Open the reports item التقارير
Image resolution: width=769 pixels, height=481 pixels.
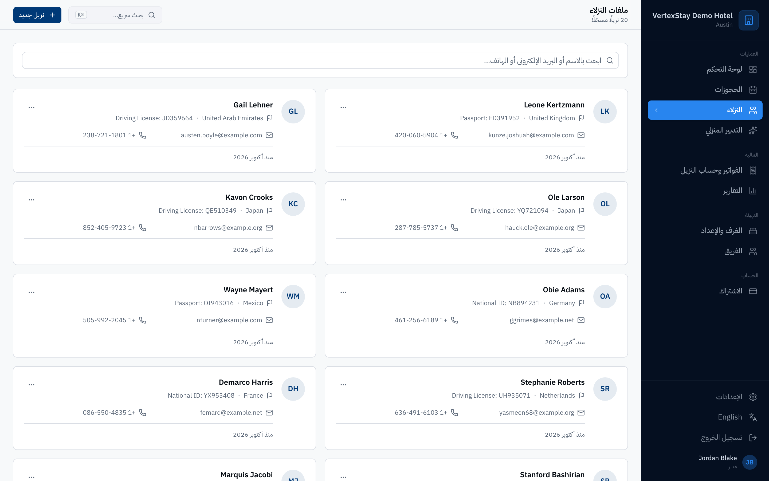click(x=705, y=191)
